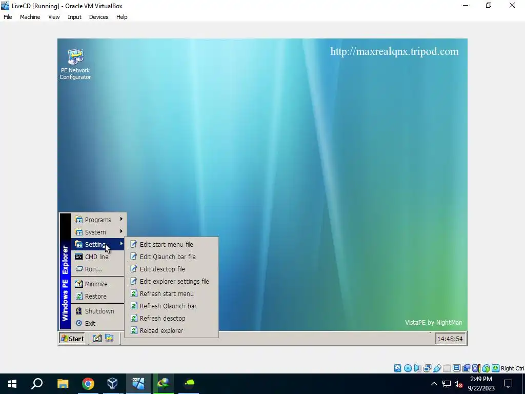Click the mouse integration status icon
The height and width of the screenshot is (394, 525).
tap(486, 368)
